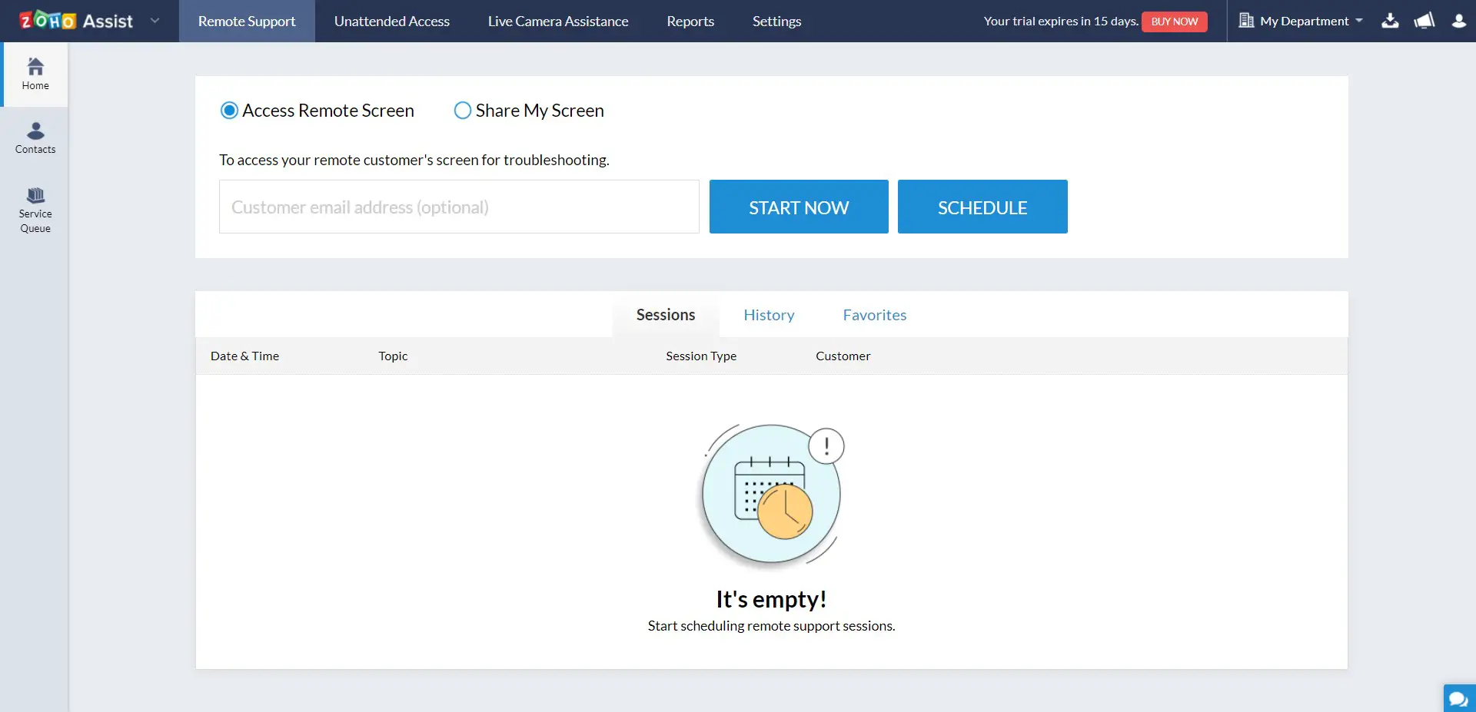Click the BUY NOW button
Image resolution: width=1476 pixels, height=712 pixels.
[x=1174, y=22]
